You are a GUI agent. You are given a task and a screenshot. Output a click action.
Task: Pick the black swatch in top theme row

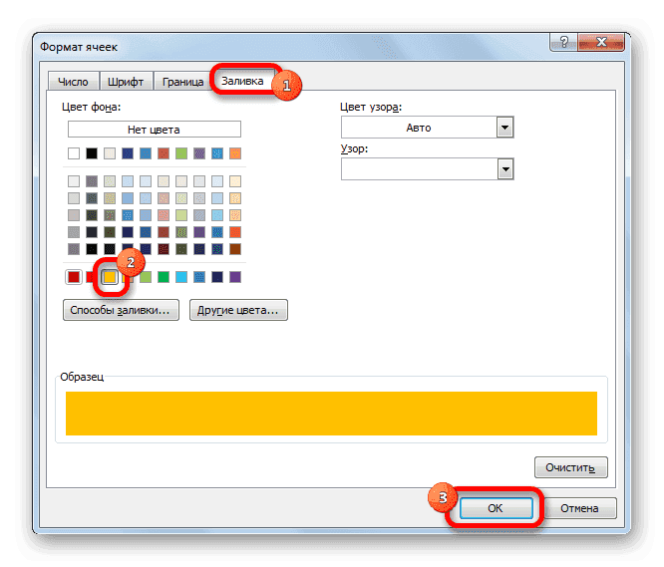(92, 153)
